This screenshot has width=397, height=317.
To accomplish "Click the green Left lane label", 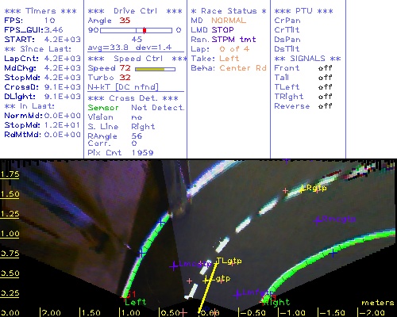I will [x=135, y=302].
